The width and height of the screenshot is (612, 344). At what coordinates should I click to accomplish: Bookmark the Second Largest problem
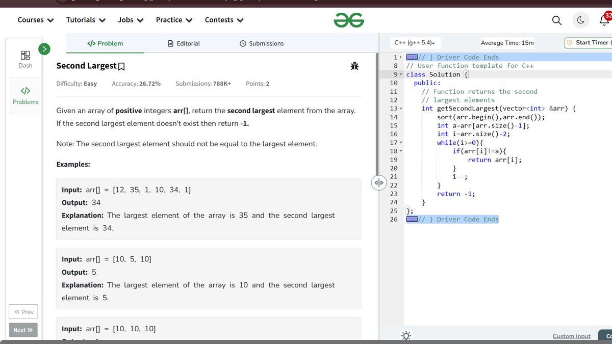pyautogui.click(x=121, y=66)
